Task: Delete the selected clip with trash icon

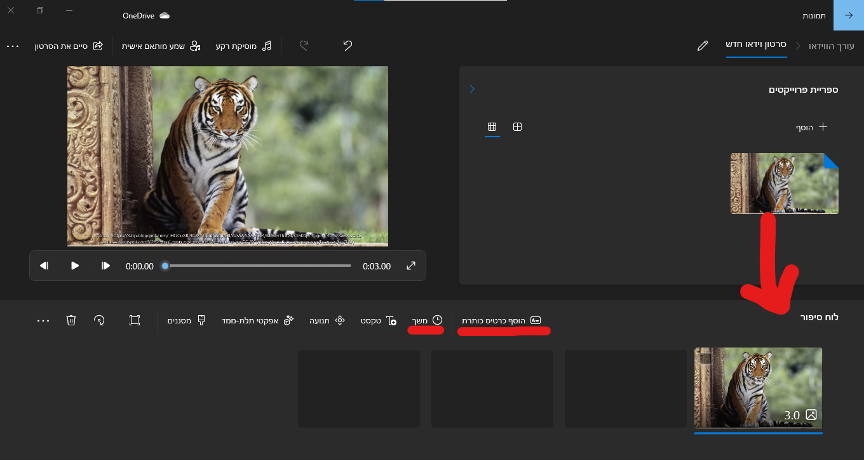Action: point(71,321)
